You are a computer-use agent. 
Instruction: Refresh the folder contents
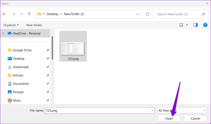148,14
